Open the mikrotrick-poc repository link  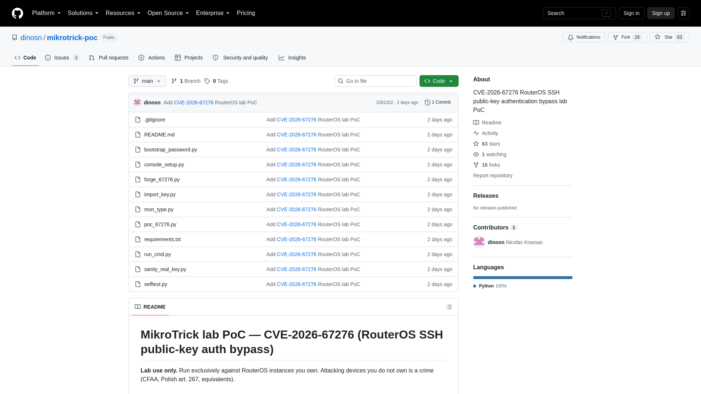[x=72, y=38]
